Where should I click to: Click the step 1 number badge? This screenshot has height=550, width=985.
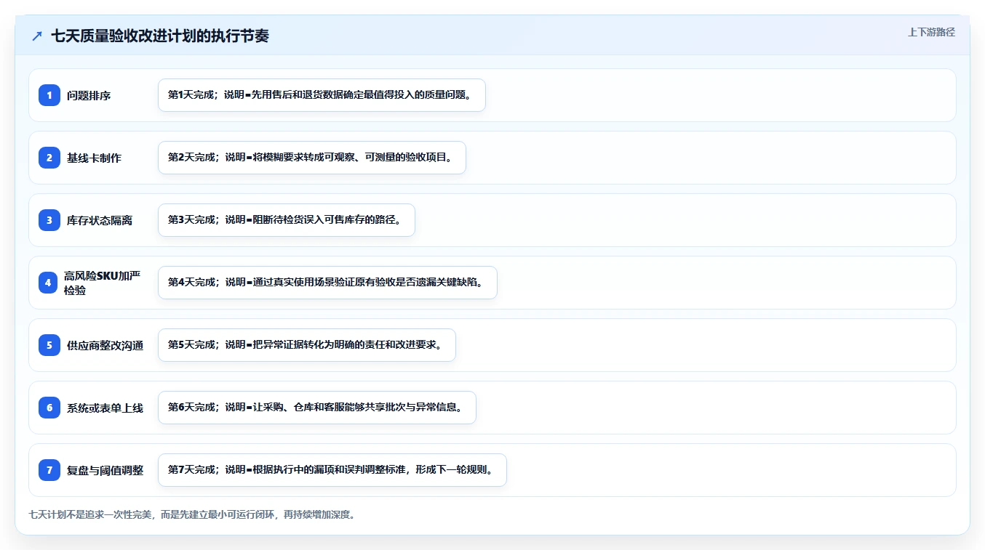click(49, 95)
